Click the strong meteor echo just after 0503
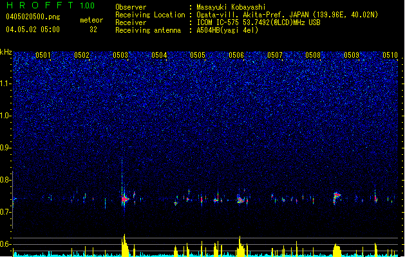This screenshot has height=257, width=405. pos(125,199)
